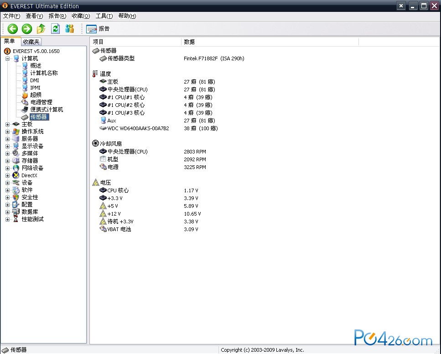Image resolution: width=441 pixels, height=354 pixels.
Task: Open the 工具(T) menu
Action: tap(104, 16)
